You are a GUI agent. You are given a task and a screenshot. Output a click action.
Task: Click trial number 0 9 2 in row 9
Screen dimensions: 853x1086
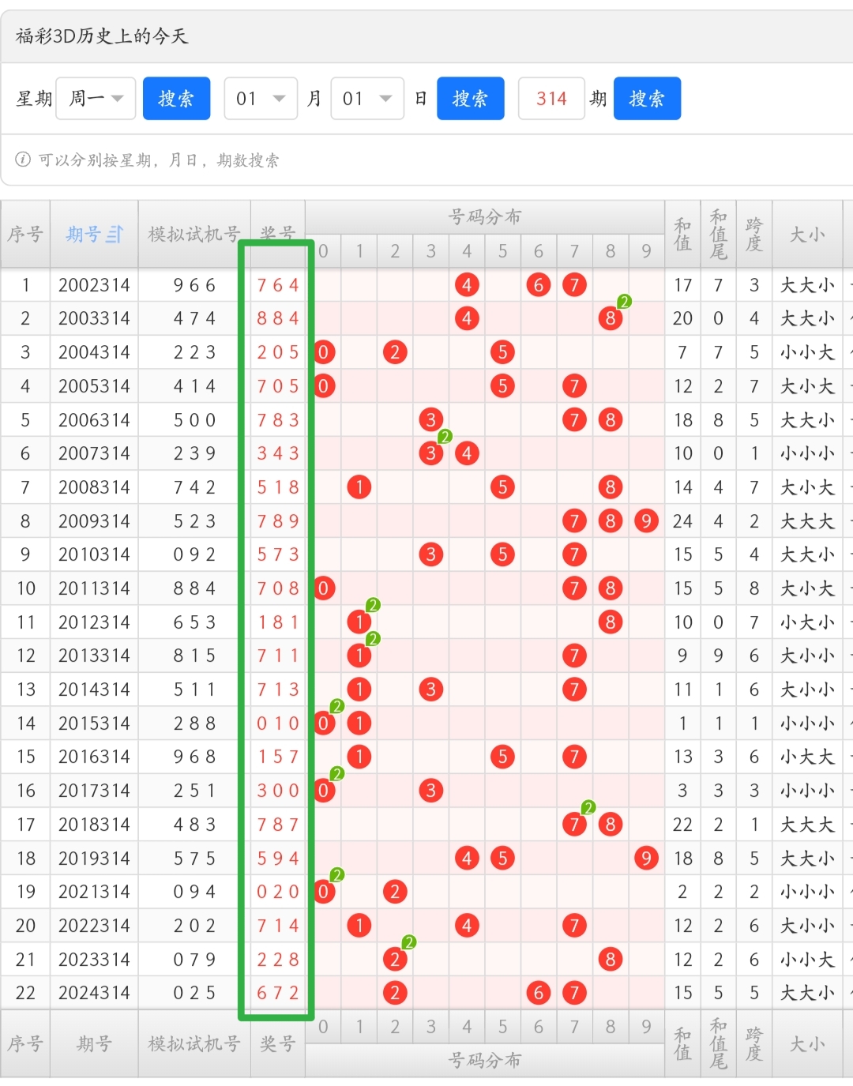click(194, 554)
